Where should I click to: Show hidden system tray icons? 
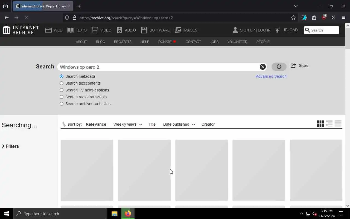[x=301, y=214]
